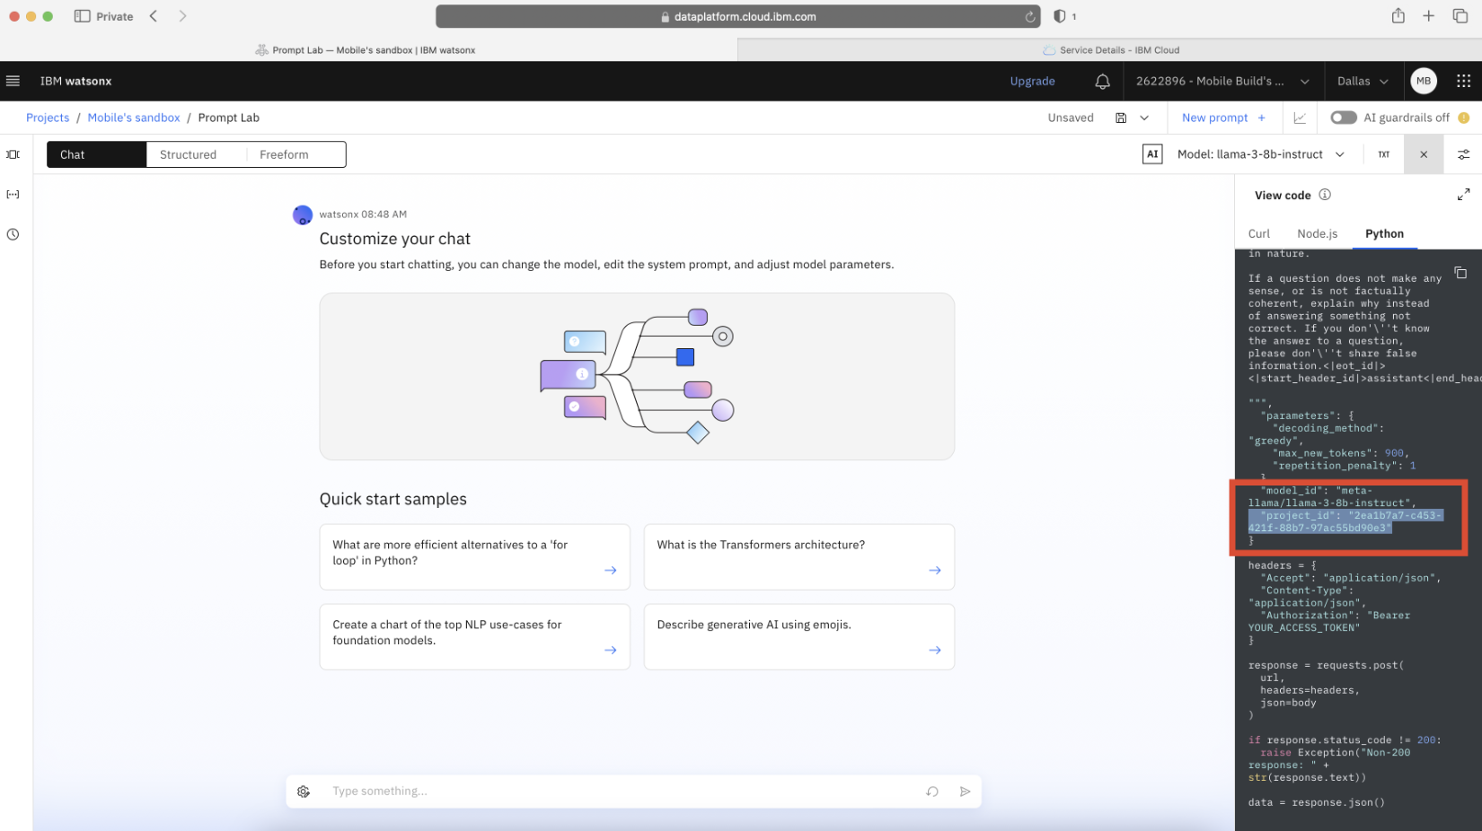This screenshot has height=831, width=1482.
Task: Open the chat history clock icon
Action: coord(13,234)
